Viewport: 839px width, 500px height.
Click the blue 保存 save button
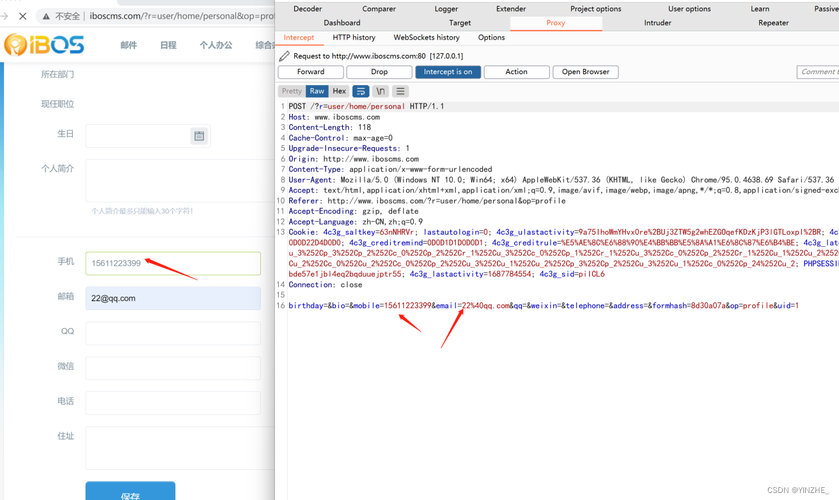[130, 491]
